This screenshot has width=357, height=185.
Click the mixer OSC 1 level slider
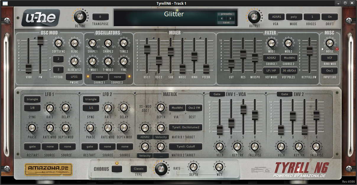(147, 49)
